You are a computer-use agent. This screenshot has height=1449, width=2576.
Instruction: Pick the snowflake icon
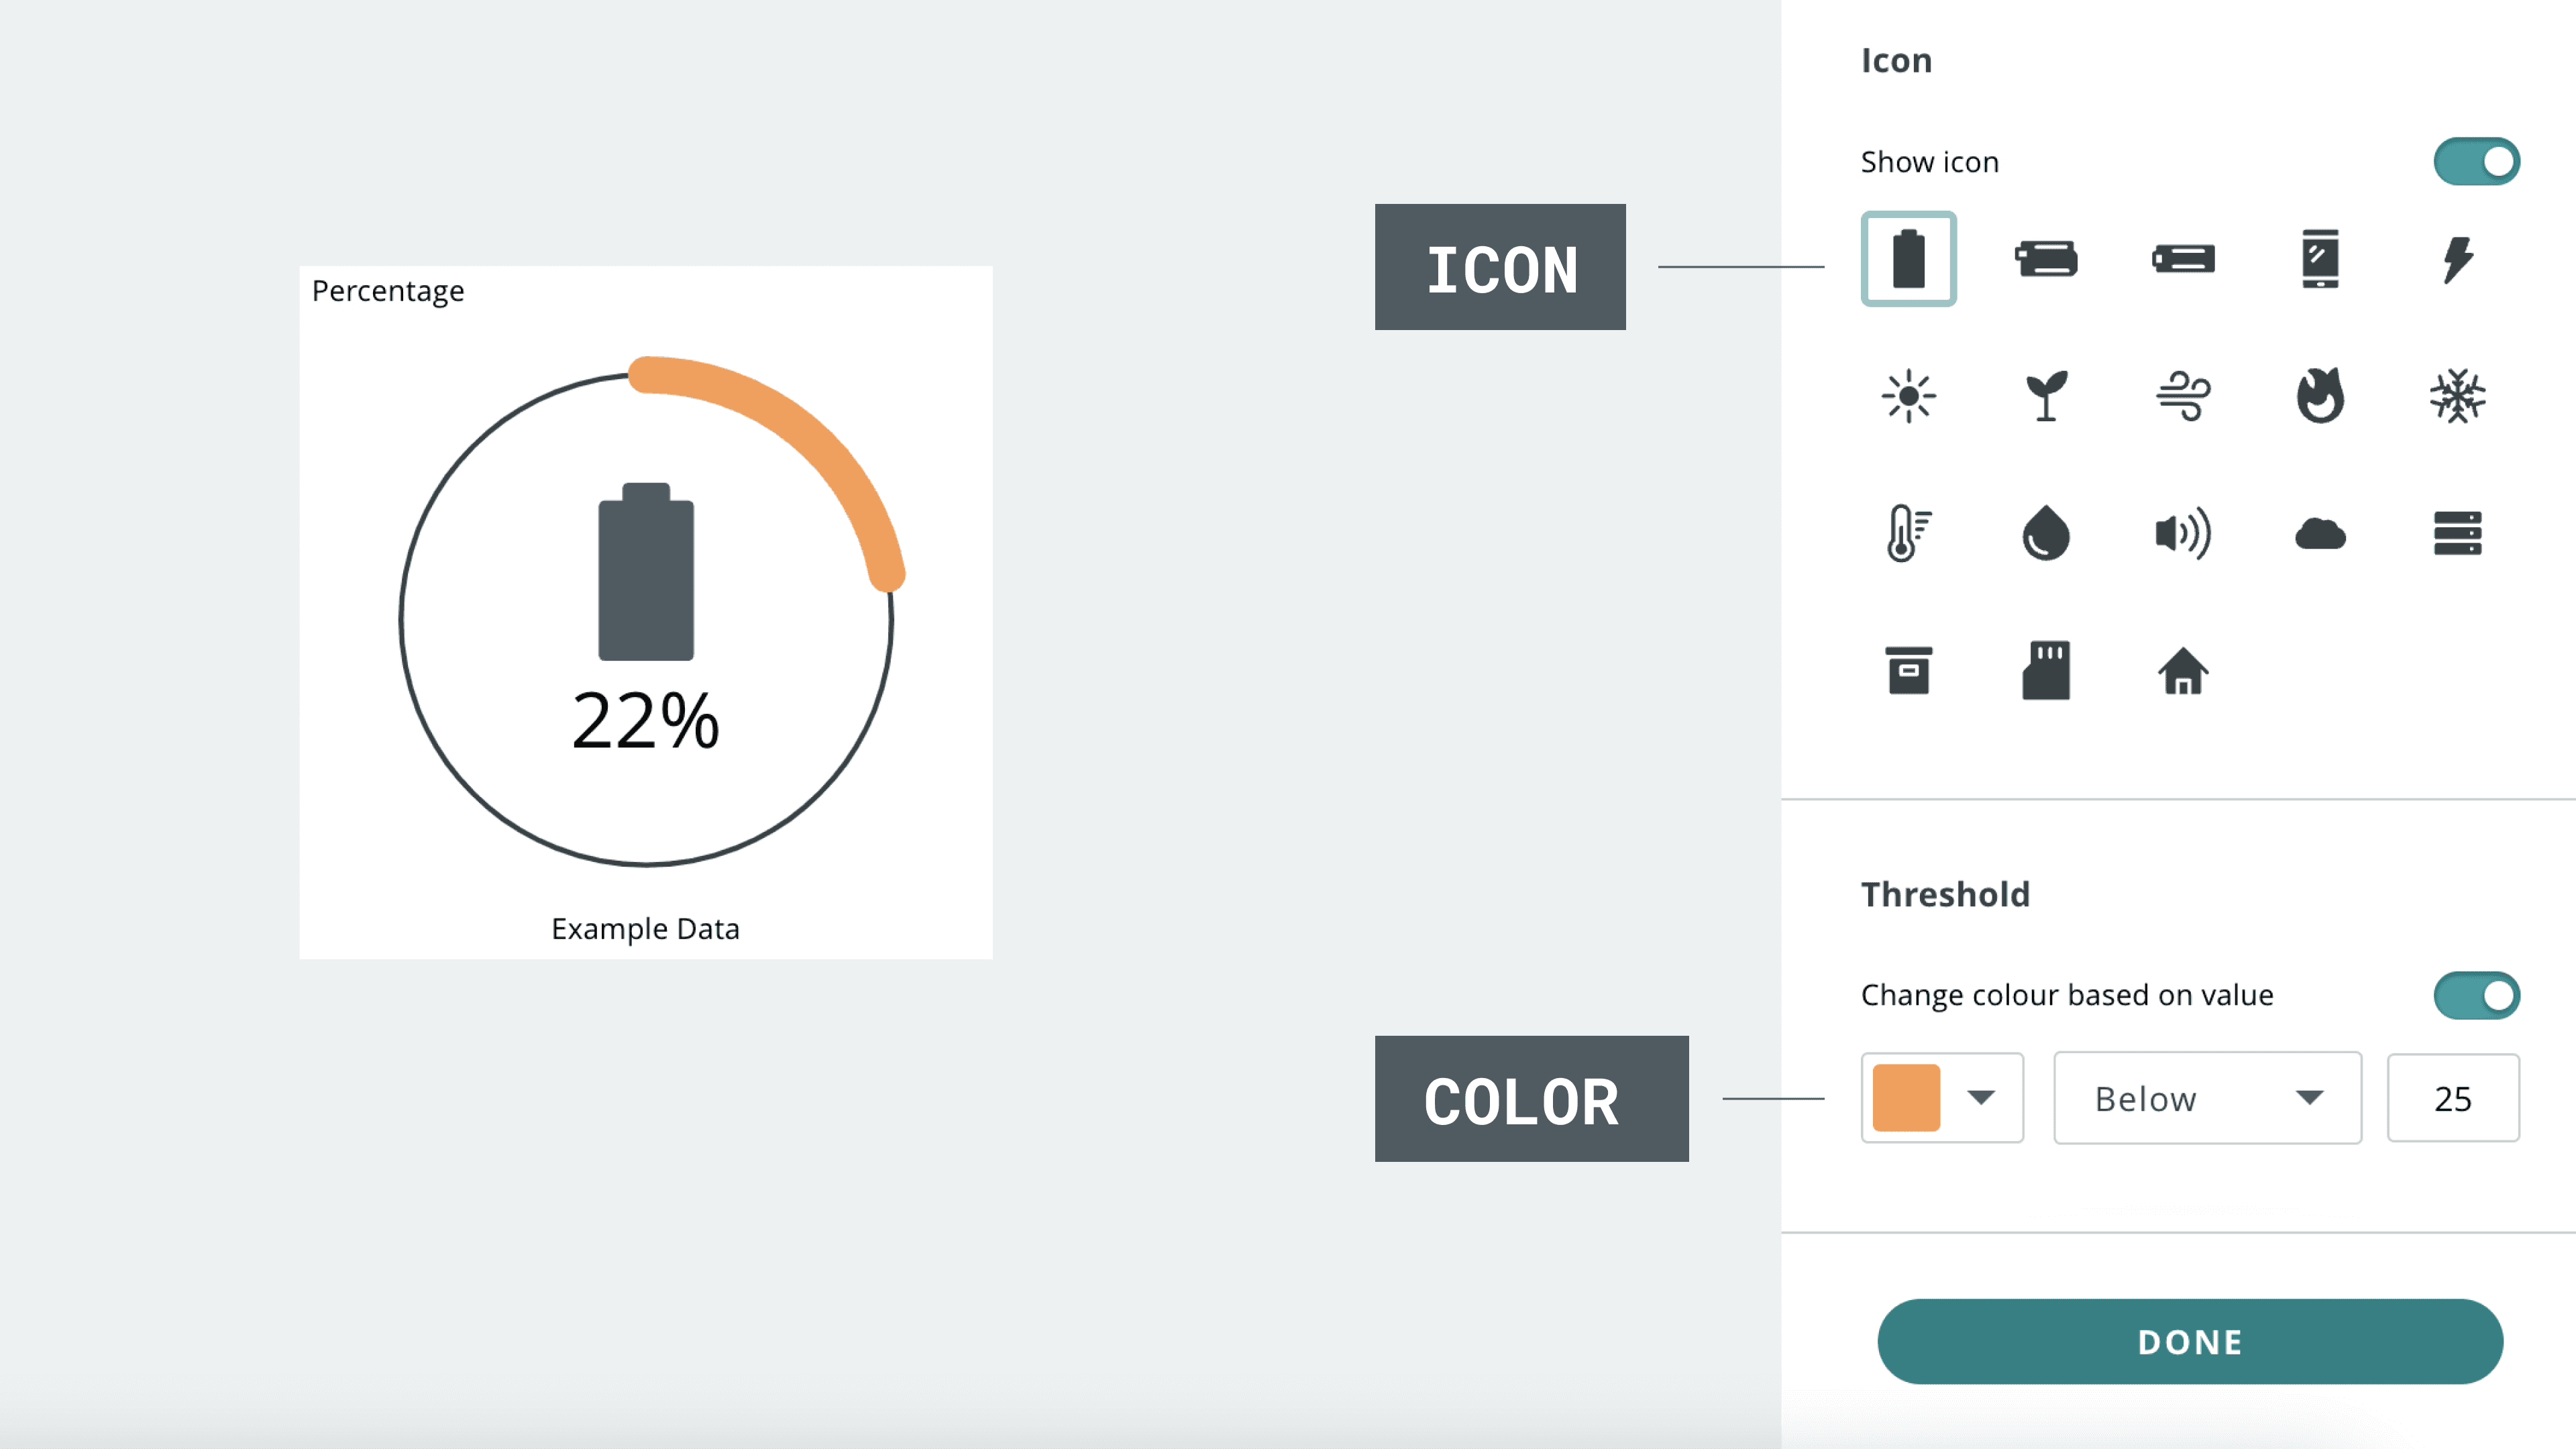coord(2457,396)
